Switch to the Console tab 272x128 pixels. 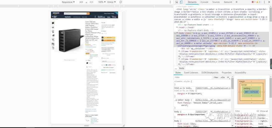[x=204, y=2]
